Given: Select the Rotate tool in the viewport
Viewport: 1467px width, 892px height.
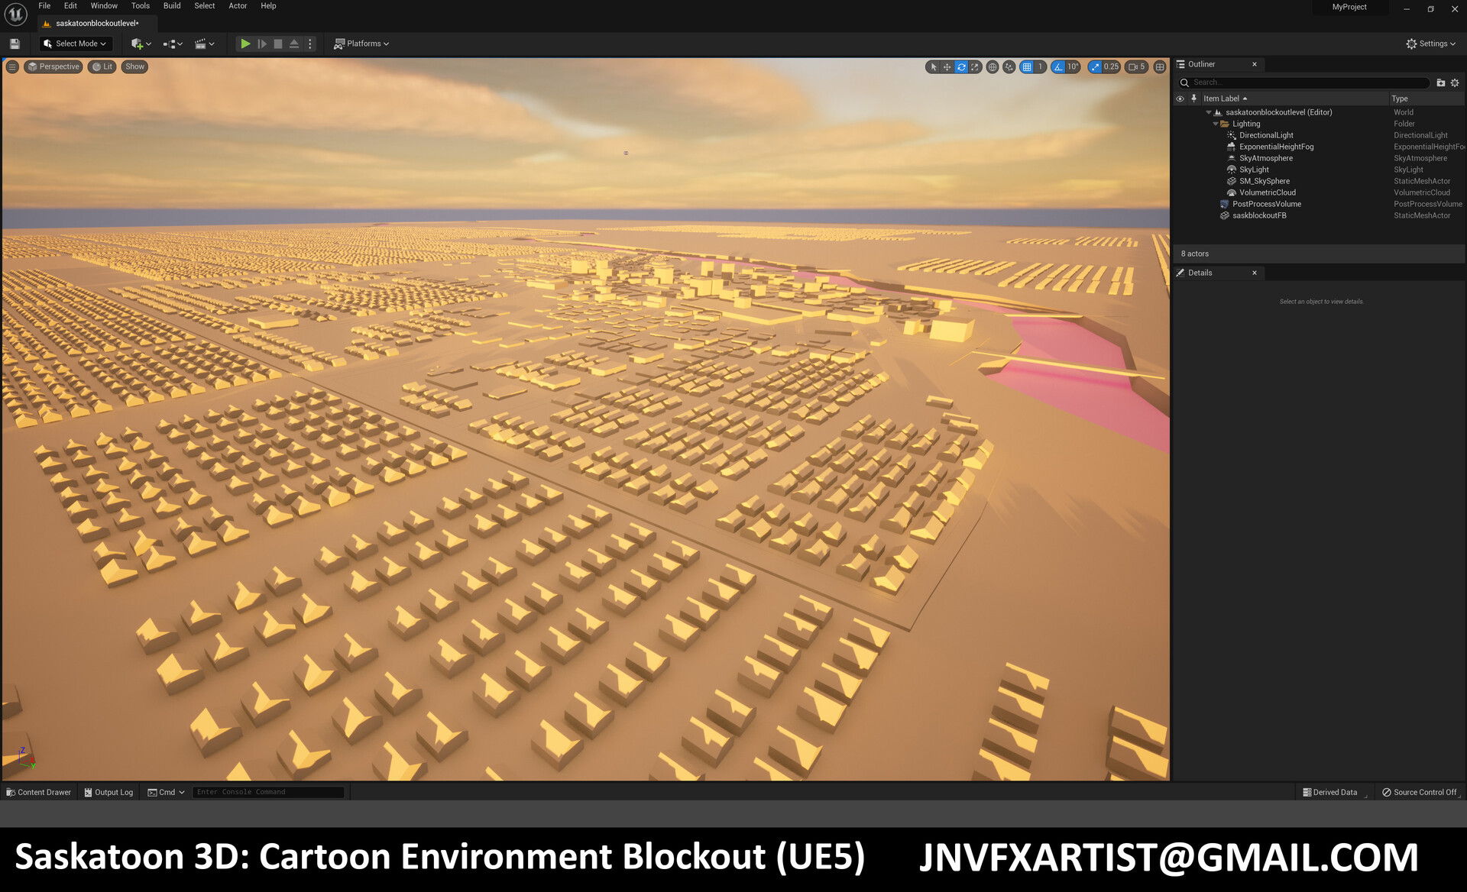Looking at the screenshot, I should tap(960, 67).
